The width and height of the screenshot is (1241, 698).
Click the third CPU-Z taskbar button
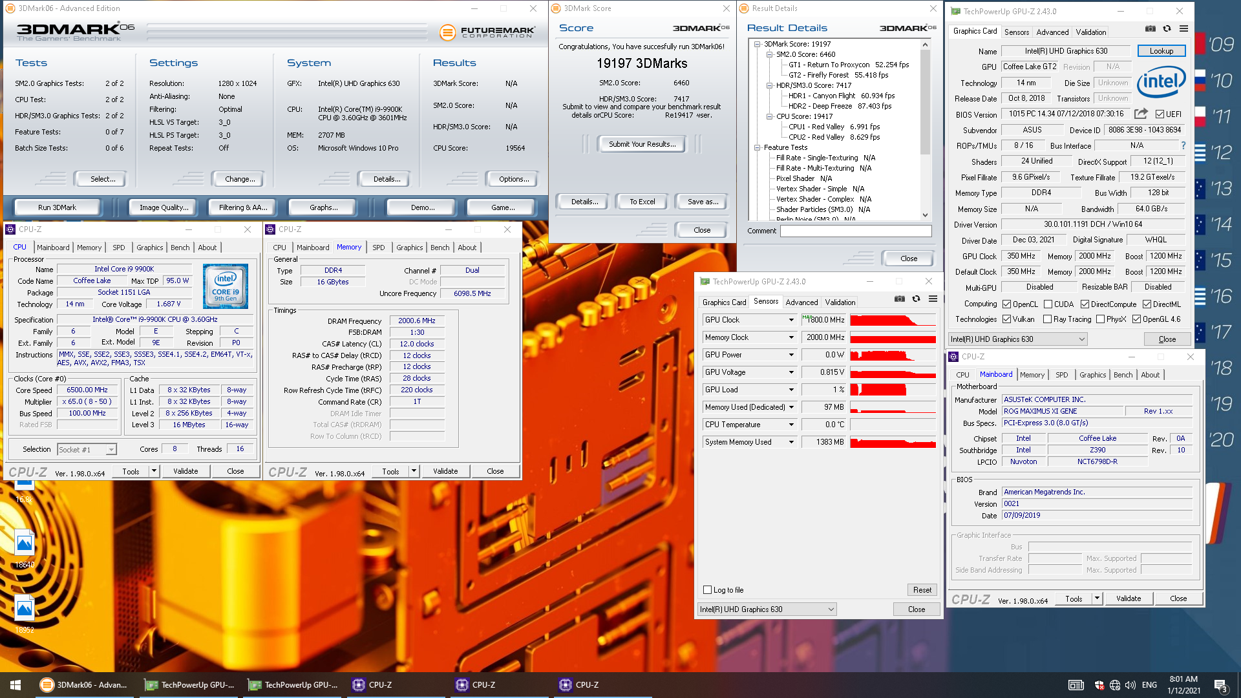coord(603,685)
